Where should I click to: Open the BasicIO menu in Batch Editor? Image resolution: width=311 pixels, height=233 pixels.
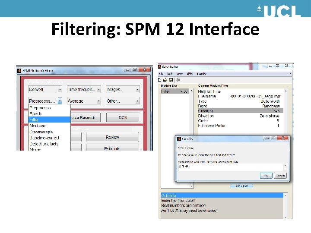click(x=201, y=73)
